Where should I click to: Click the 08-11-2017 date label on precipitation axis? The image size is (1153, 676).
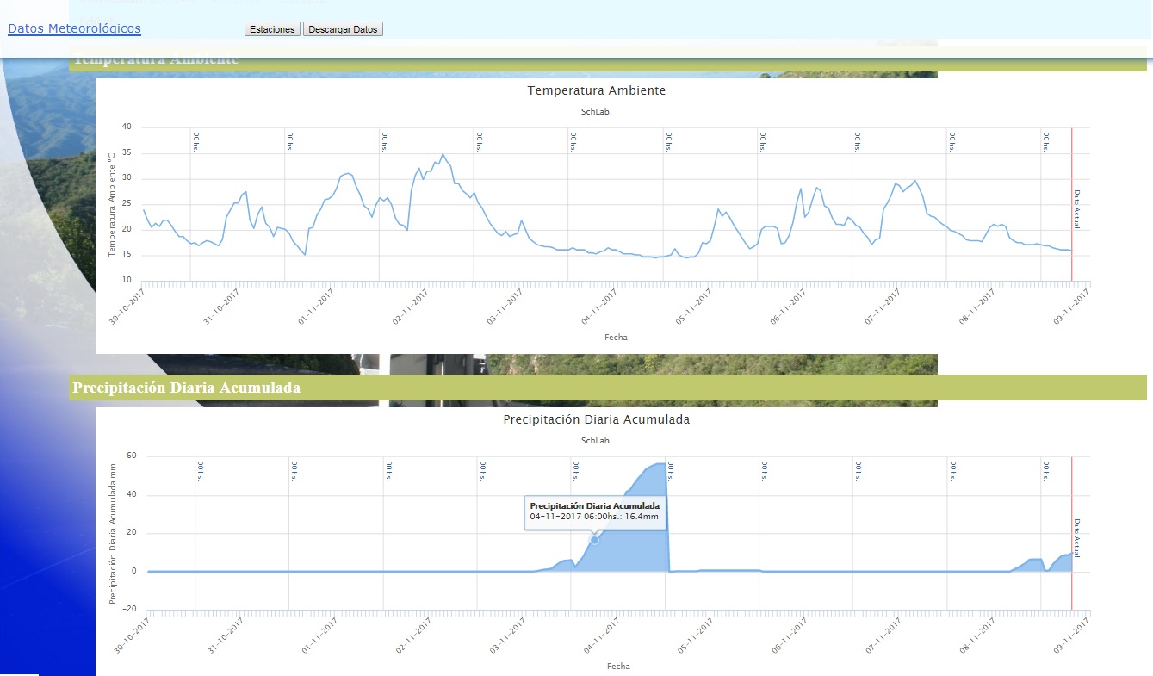980,636
